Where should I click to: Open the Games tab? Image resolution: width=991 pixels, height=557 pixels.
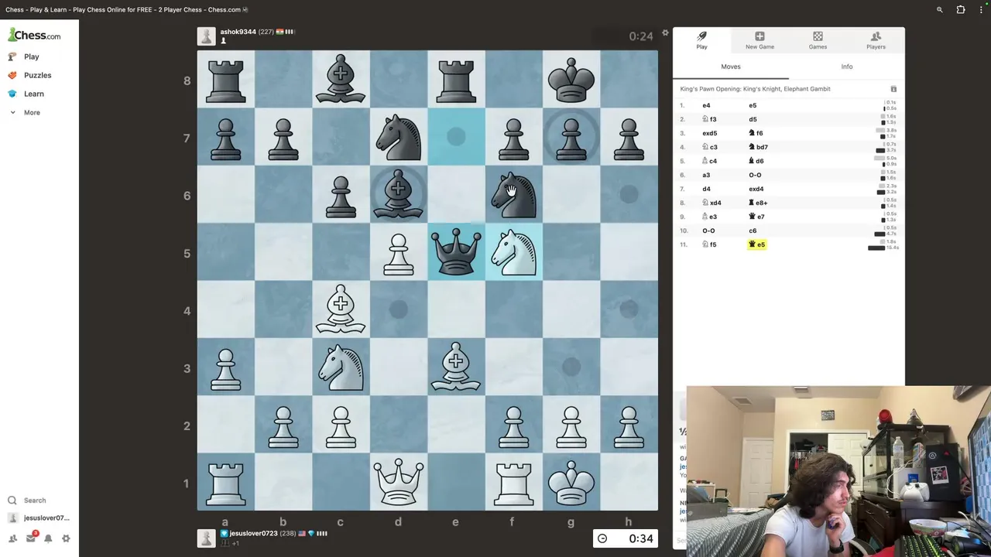click(x=818, y=40)
